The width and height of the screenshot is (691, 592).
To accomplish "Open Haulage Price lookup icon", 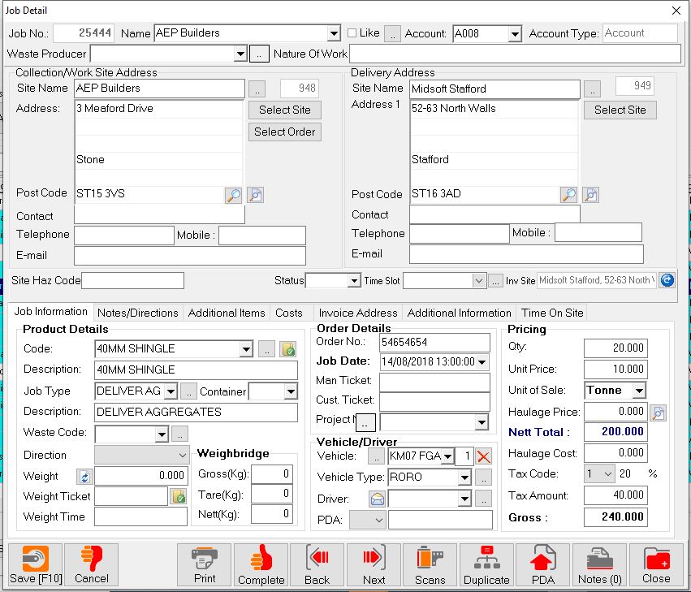I will point(659,413).
